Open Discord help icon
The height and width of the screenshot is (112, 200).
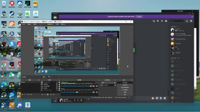coord(191,21)
